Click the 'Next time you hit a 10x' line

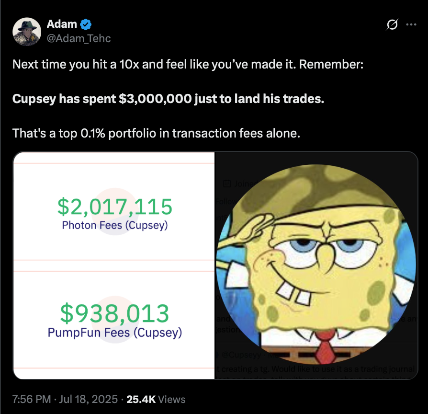coord(188,64)
